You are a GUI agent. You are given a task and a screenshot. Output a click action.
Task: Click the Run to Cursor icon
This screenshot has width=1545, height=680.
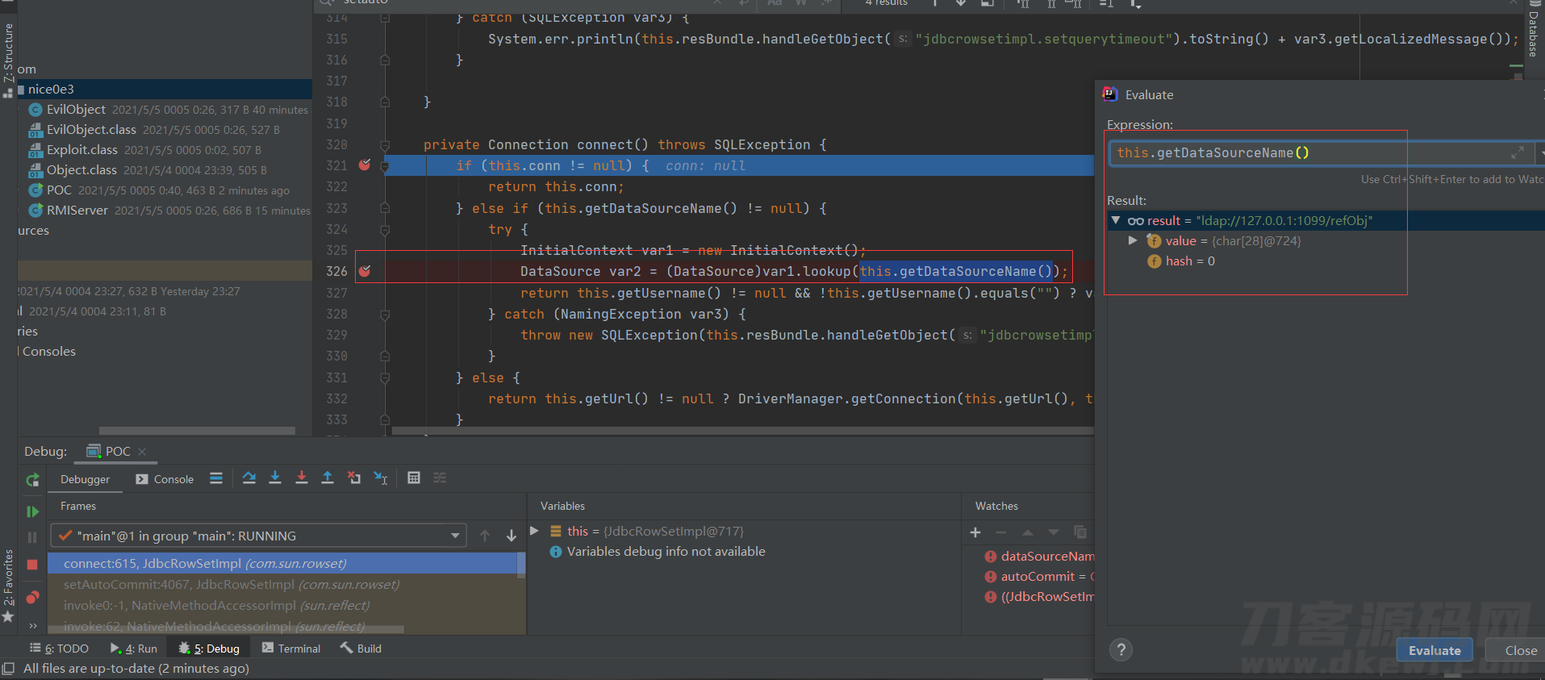(381, 478)
